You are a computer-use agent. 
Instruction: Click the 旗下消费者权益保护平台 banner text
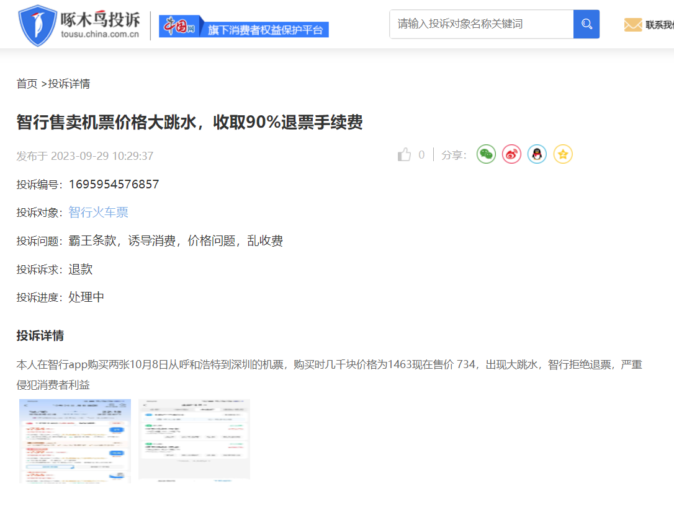pyautogui.click(x=265, y=30)
